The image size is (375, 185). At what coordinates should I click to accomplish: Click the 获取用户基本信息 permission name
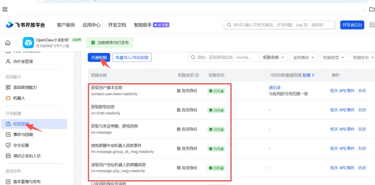pyautogui.click(x=107, y=88)
